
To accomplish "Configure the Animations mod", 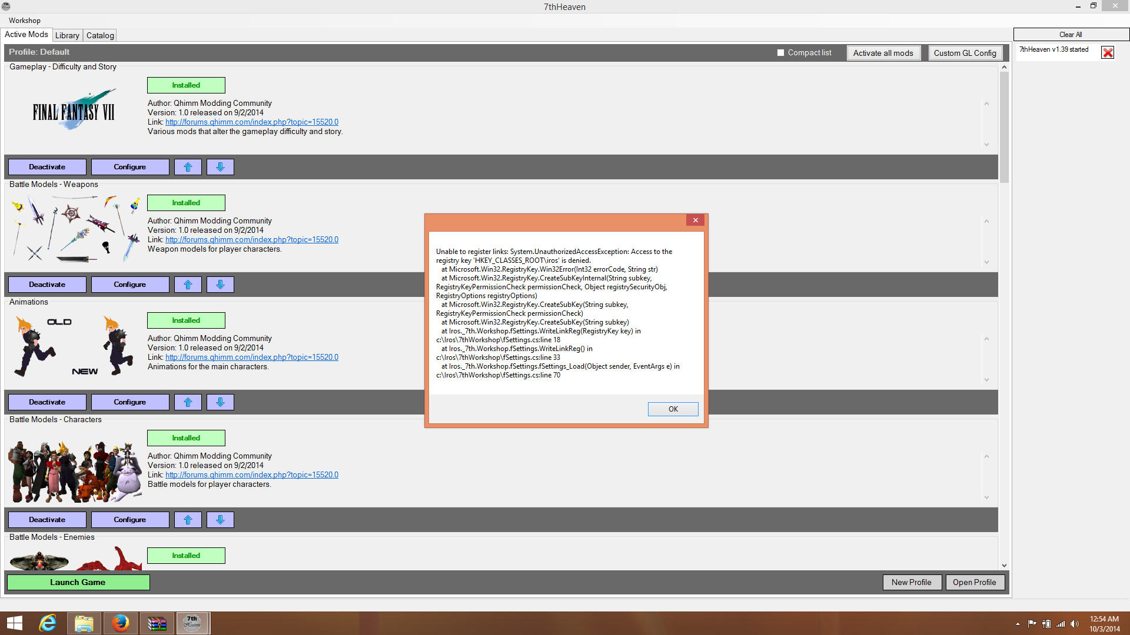I will click(130, 402).
